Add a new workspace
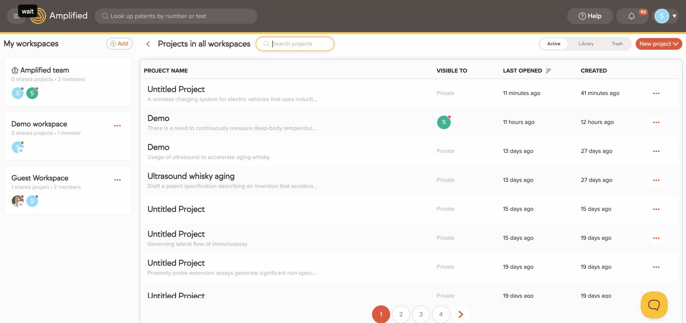 click(119, 43)
